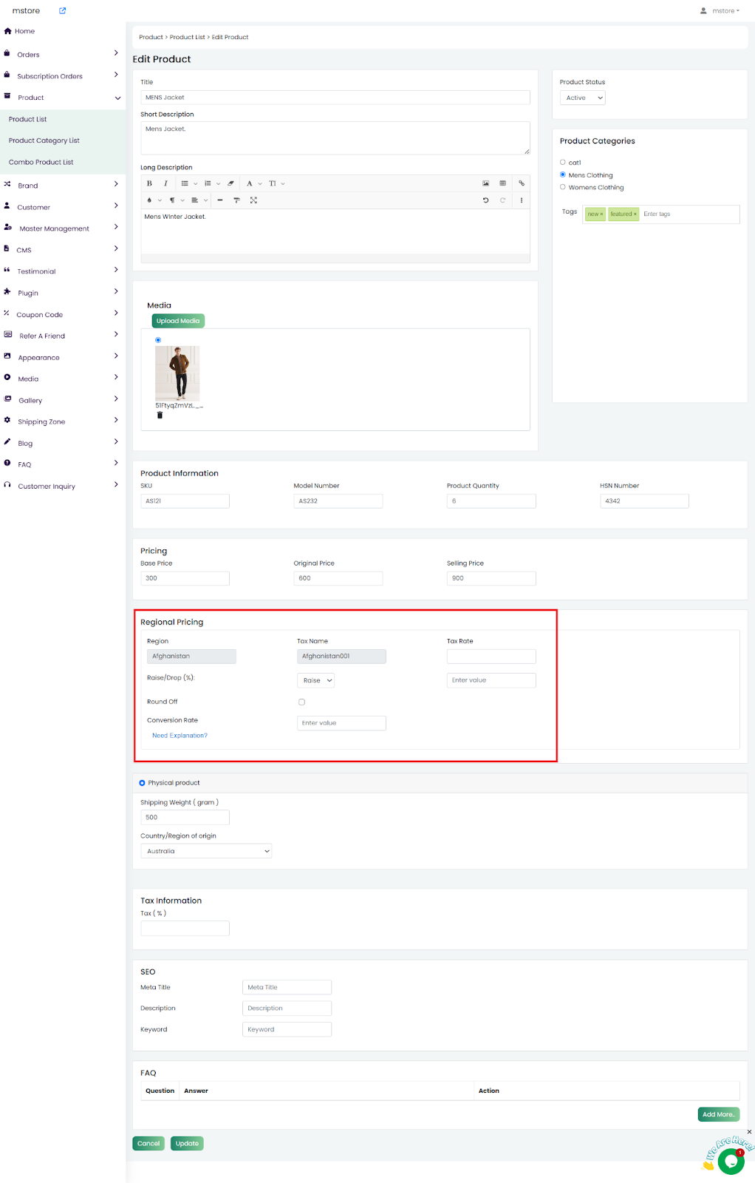Click the Upload Media button
755x1183 pixels.
178,321
